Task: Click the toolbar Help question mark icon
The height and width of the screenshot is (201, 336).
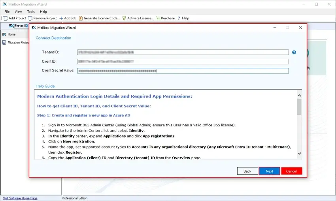Action: pyautogui.click(x=179, y=18)
